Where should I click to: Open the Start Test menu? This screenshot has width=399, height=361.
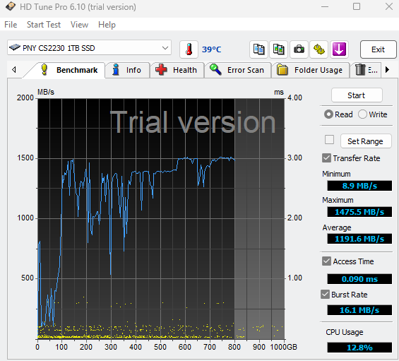tap(44, 25)
